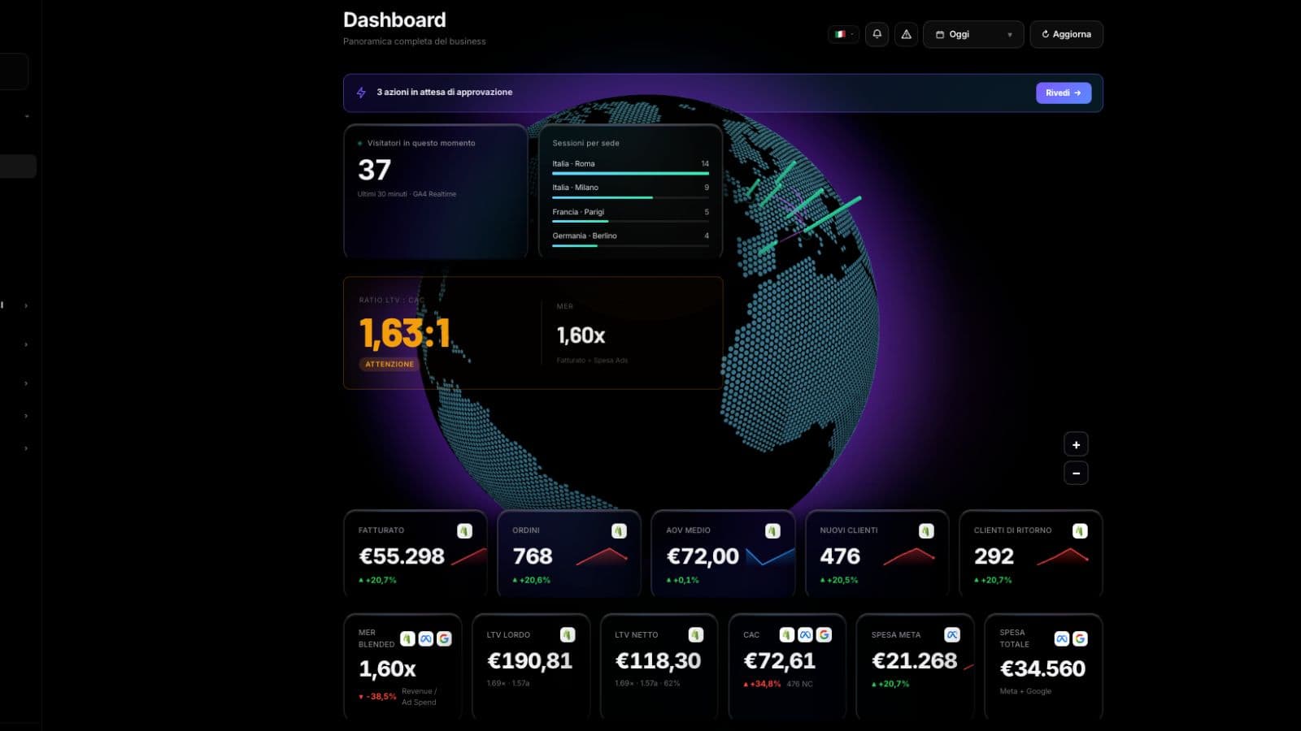
Task: Click the 'Meta + Google' caption
Action: coord(1025,691)
